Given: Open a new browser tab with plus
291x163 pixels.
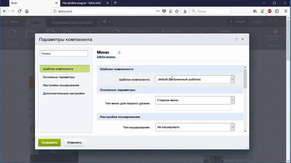Looking at the screenshot, I should coord(115,3).
